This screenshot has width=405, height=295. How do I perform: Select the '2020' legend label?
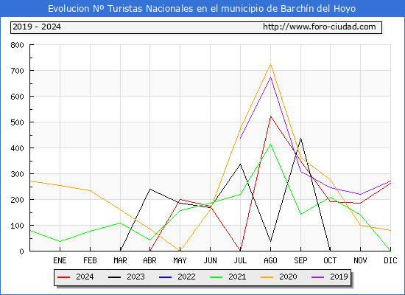click(x=288, y=277)
